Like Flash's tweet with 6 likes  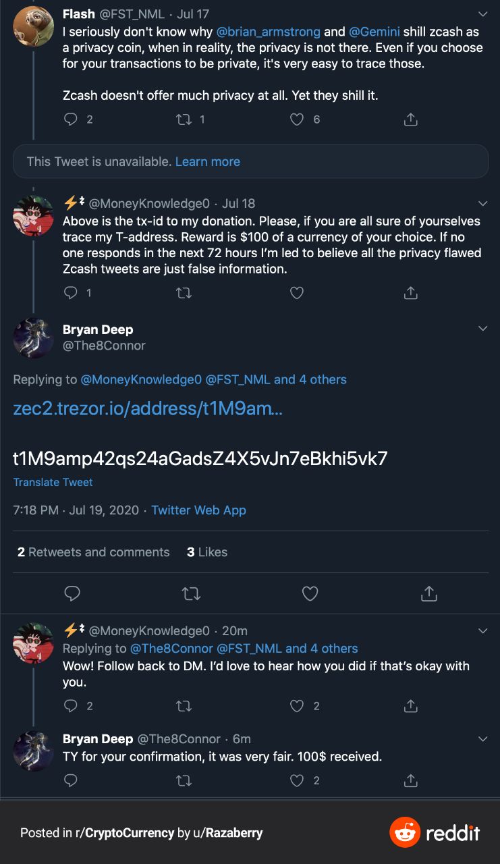click(297, 119)
